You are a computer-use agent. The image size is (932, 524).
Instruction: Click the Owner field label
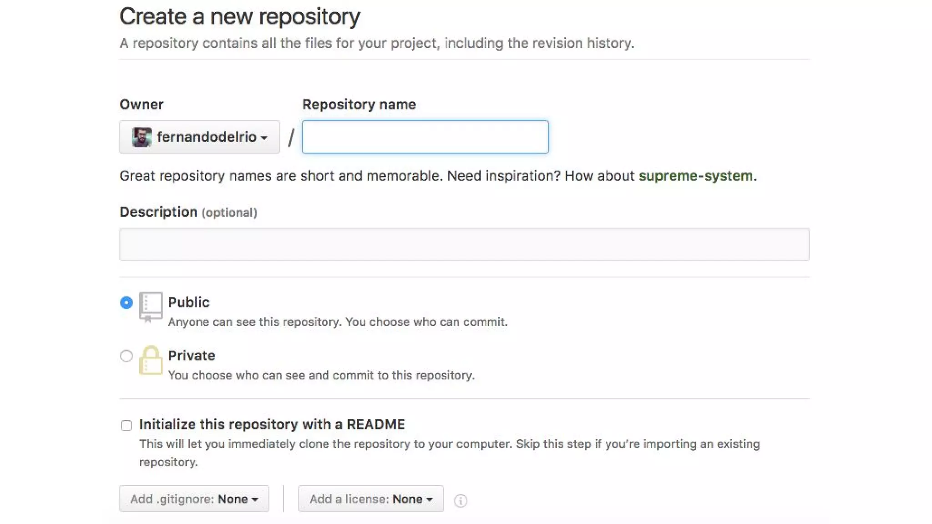142,105
